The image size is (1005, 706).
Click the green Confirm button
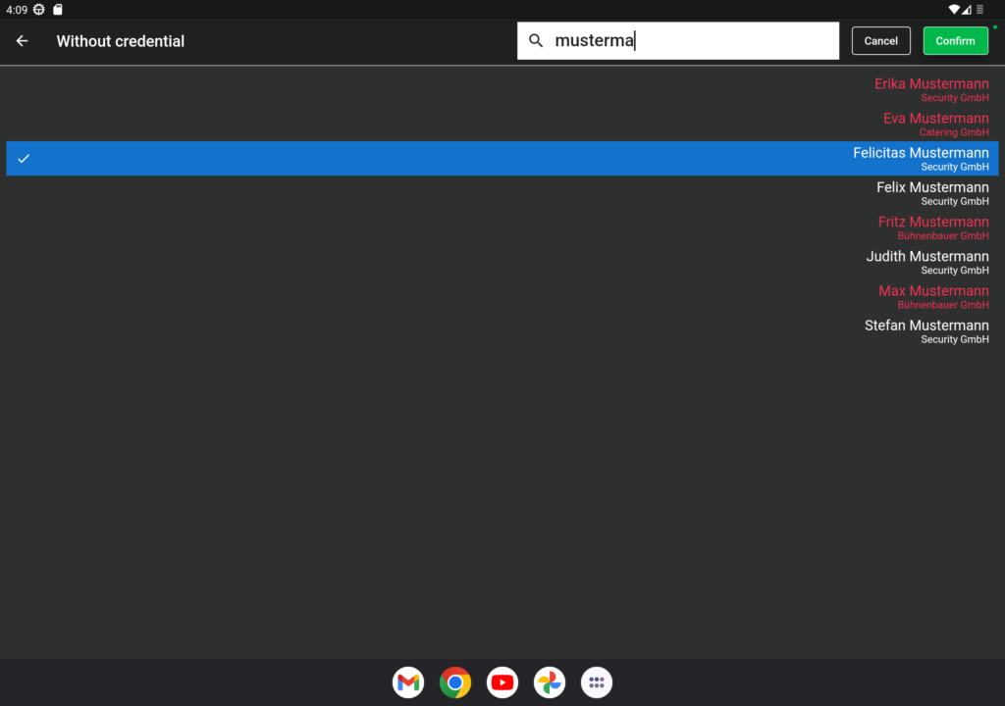point(955,41)
